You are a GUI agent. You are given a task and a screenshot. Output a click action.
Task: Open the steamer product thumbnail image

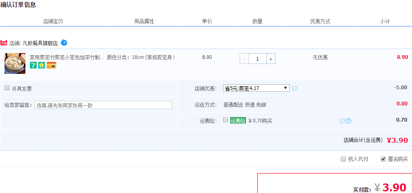point(15,64)
